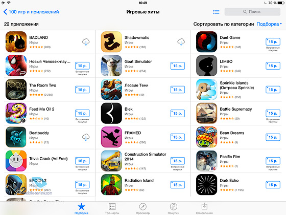Open the list view icon near search

[216, 12]
